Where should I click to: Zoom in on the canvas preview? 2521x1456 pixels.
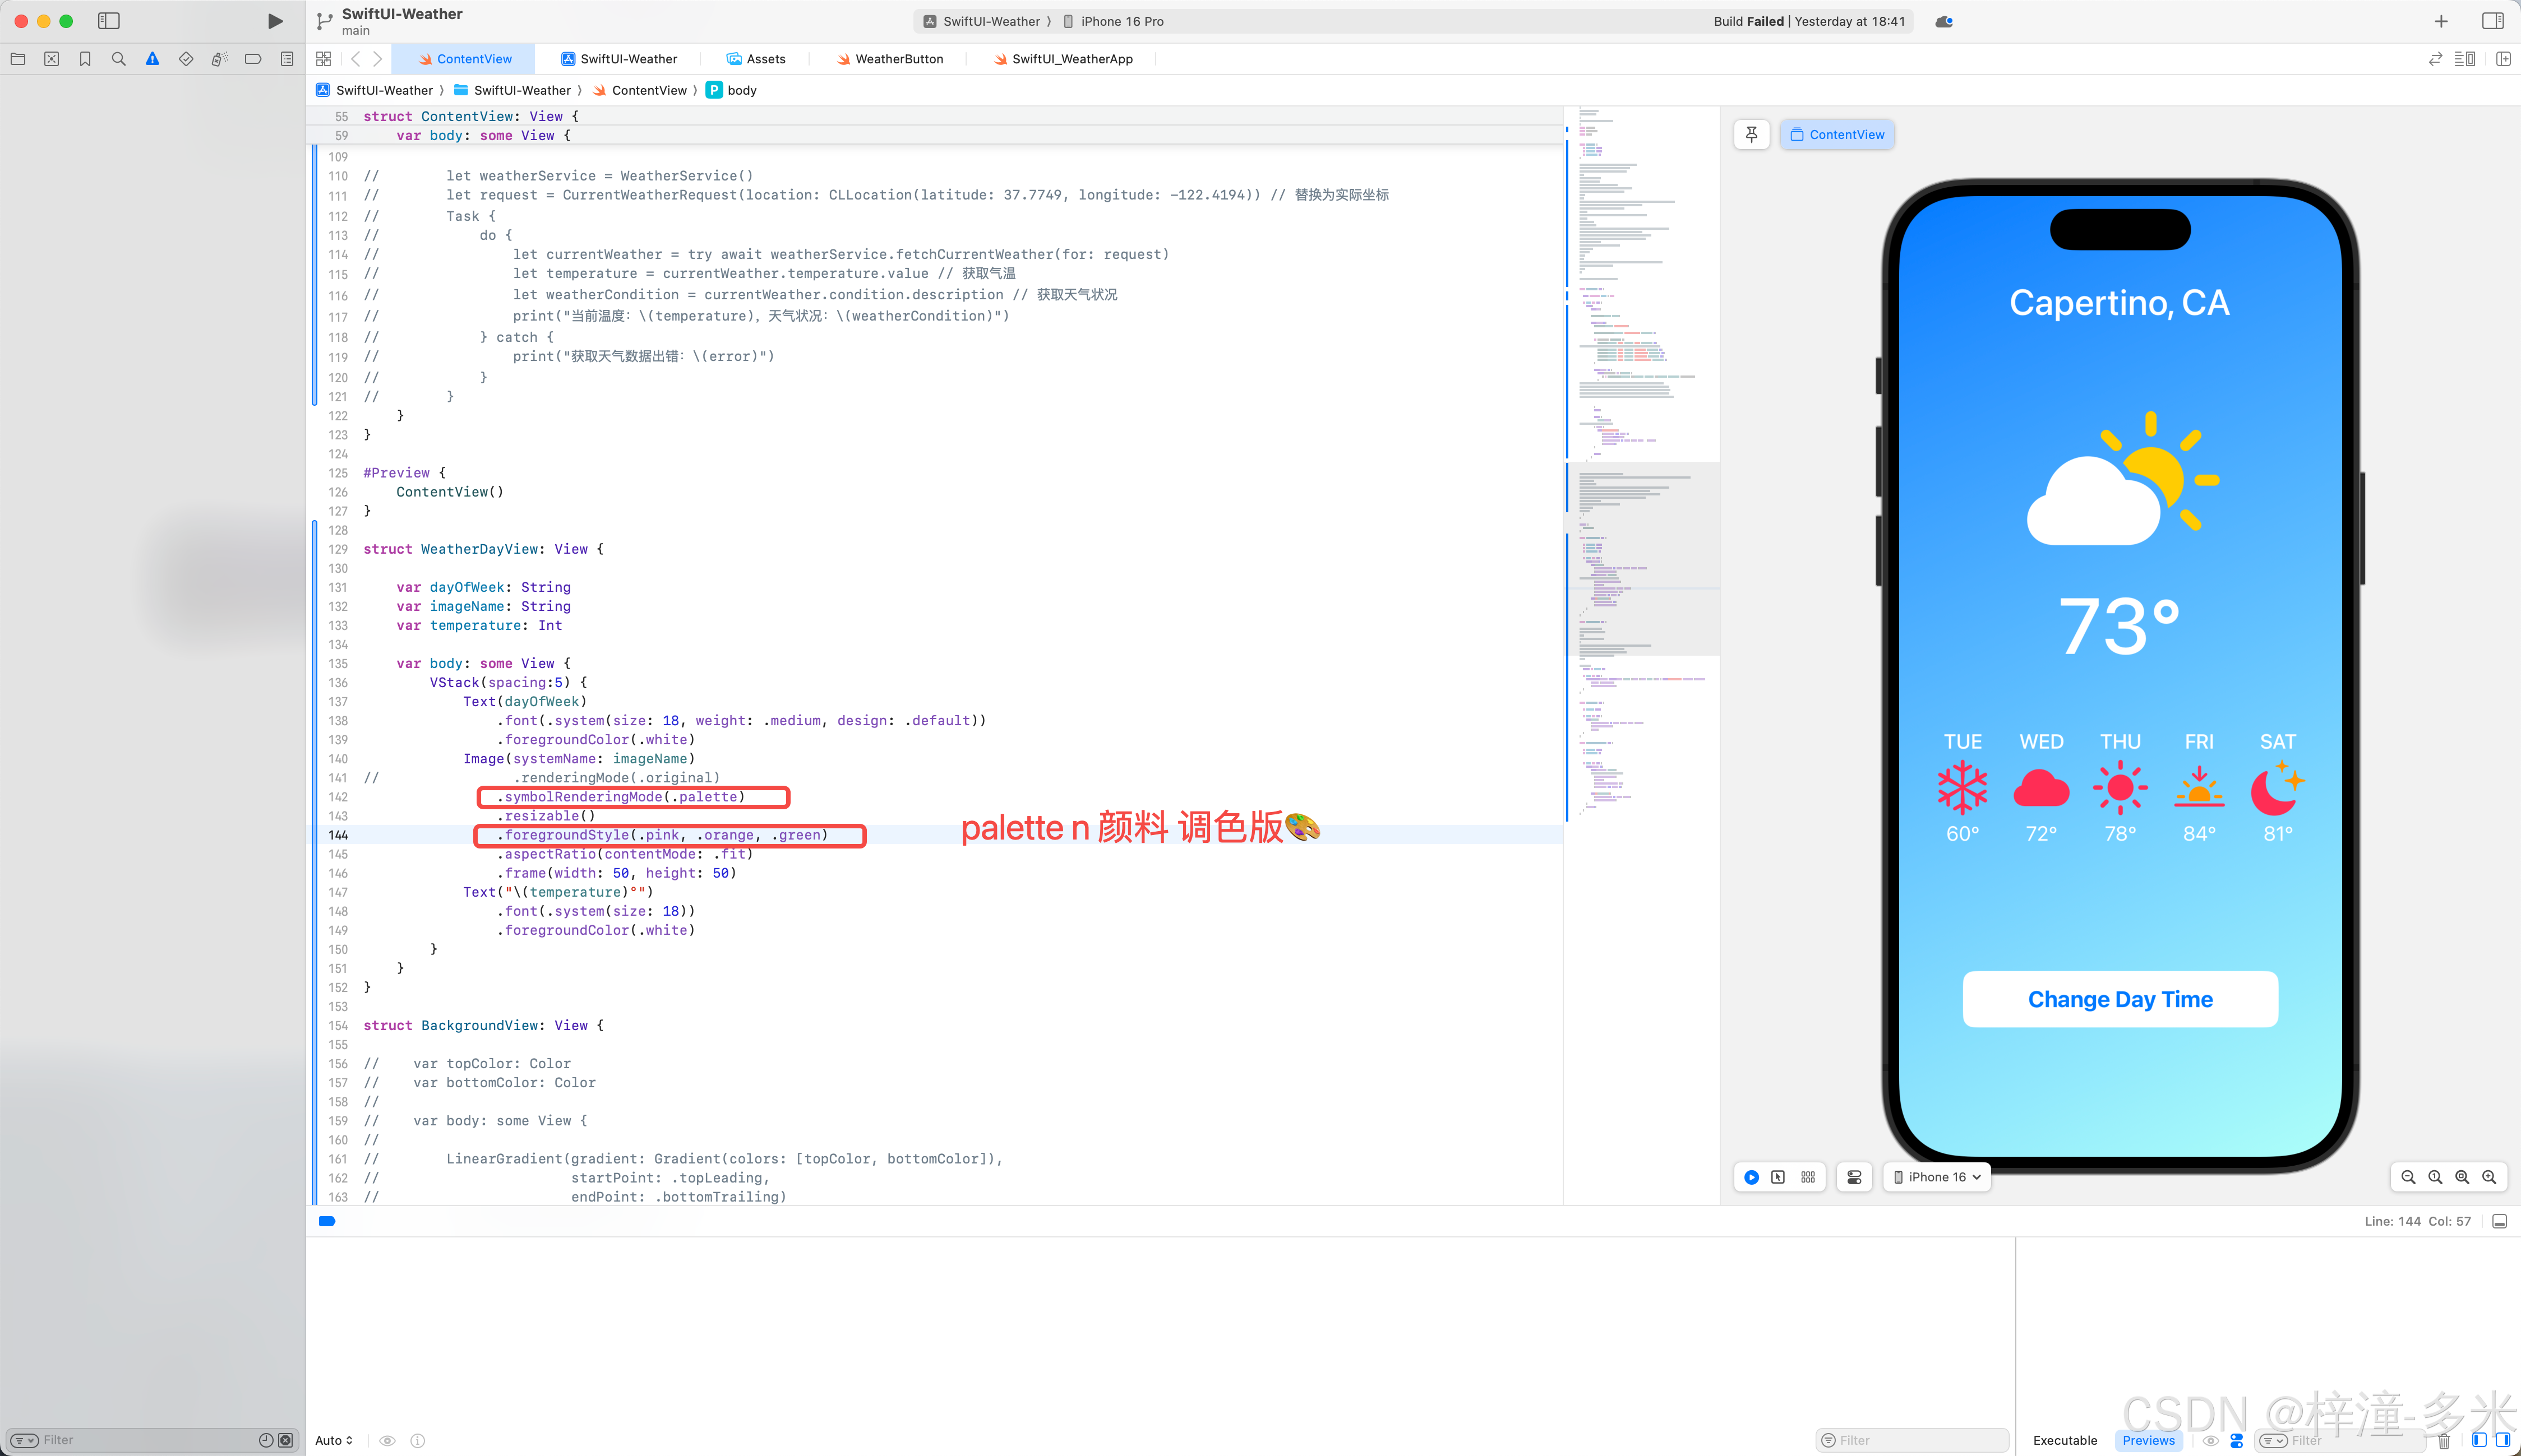click(2489, 1177)
